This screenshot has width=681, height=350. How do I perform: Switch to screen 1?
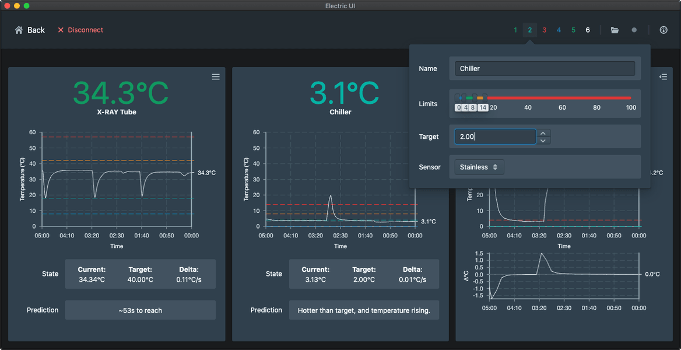(x=515, y=30)
